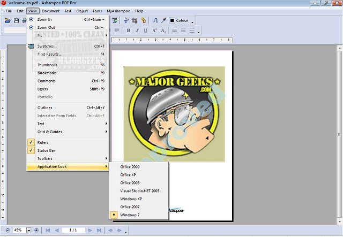The width and height of the screenshot is (343, 237).
Task: Click the justify text alignment icon
Action: [x=117, y=30]
